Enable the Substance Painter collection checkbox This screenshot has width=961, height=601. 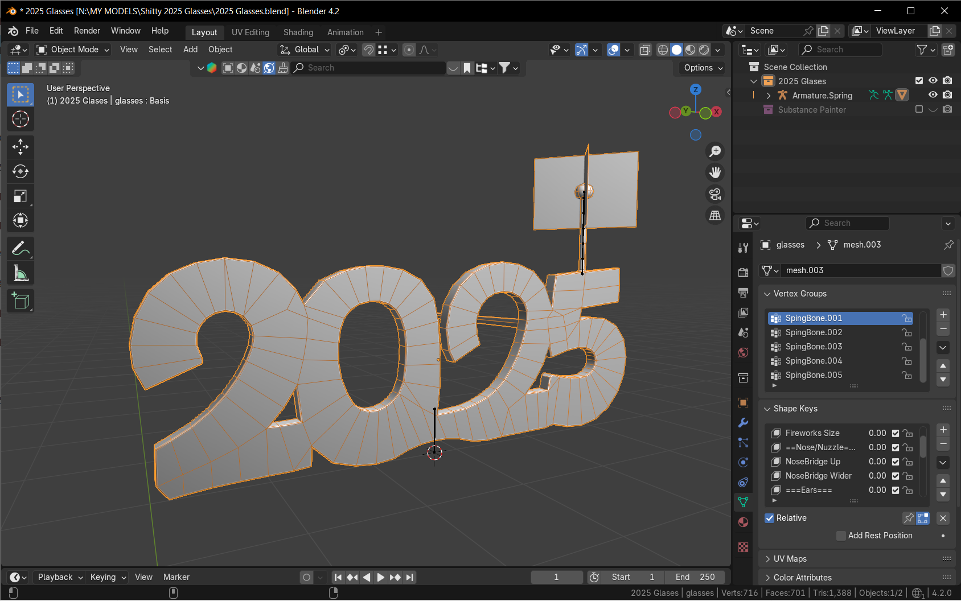(919, 109)
